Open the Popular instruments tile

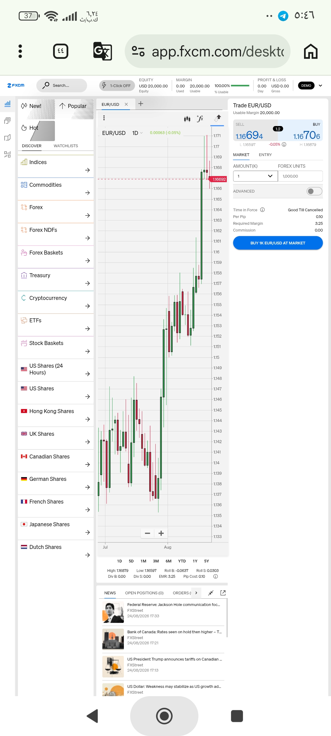point(75,109)
